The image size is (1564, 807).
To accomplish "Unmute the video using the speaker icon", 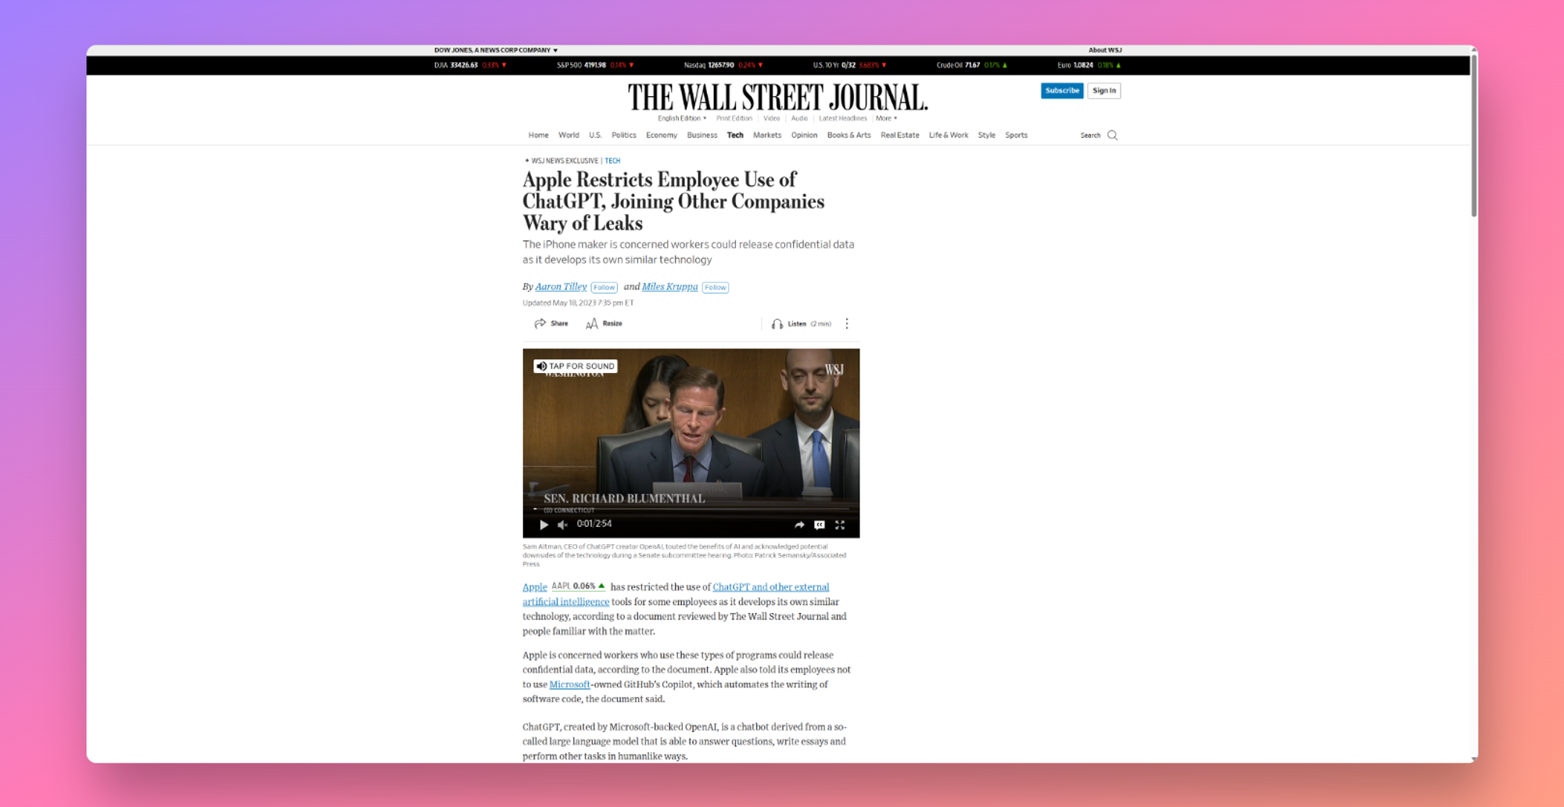I will pos(562,525).
